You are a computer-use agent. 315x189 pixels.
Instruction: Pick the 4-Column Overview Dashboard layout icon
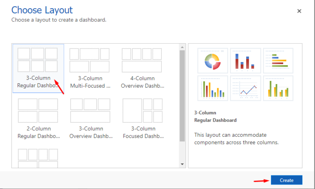pos(142,60)
